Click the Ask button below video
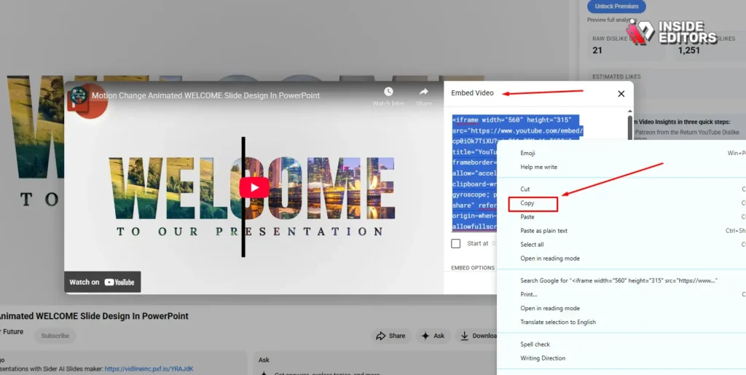Screen dimensions: 746x375 (433, 336)
